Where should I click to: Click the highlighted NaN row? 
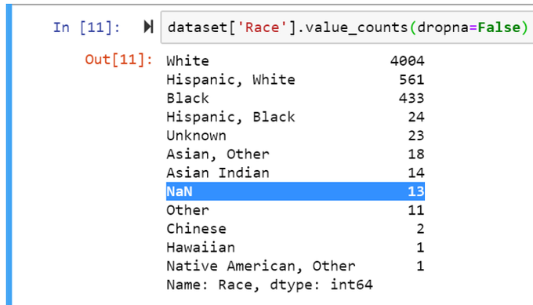pos(296,191)
